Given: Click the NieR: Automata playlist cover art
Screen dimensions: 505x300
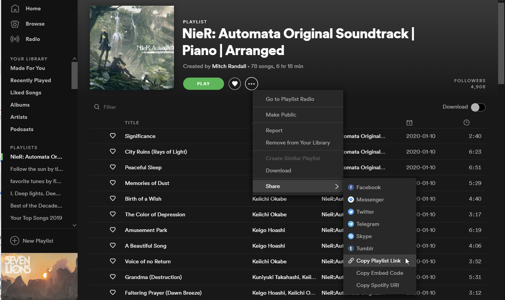Looking at the screenshot, I should click(132, 48).
